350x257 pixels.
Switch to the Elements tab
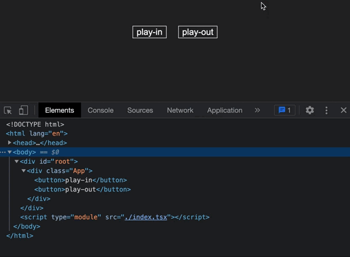click(60, 111)
